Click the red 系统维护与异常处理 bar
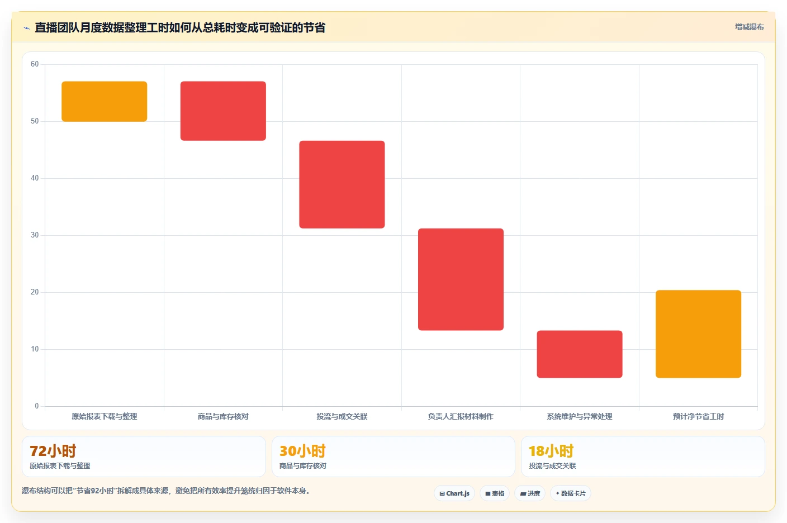The width and height of the screenshot is (787, 523). pyautogui.click(x=580, y=354)
